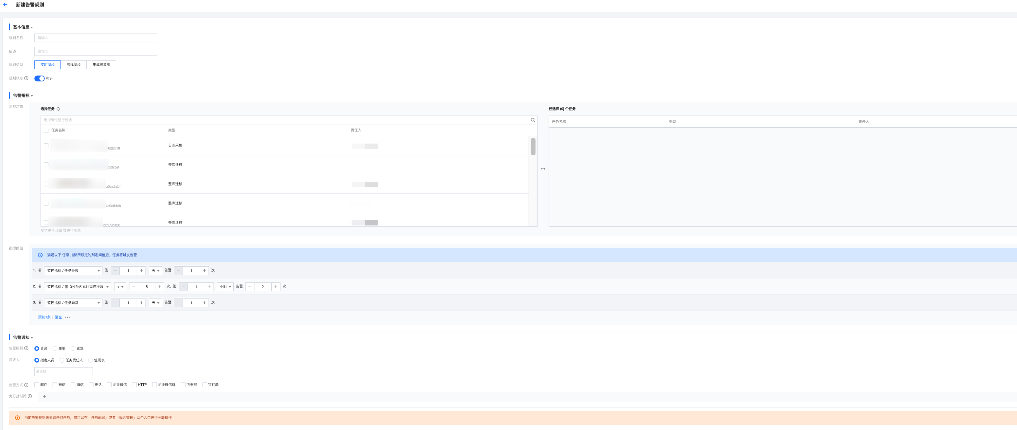The height and width of the screenshot is (430, 1017).
Task: Check the 邮件 alert method checkbox
Action: [x=37, y=385]
